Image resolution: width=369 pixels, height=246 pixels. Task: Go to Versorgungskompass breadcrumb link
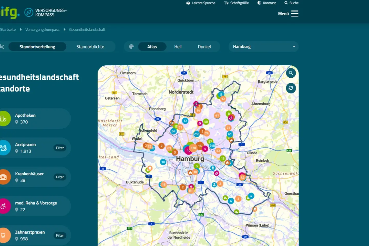[x=42, y=30]
